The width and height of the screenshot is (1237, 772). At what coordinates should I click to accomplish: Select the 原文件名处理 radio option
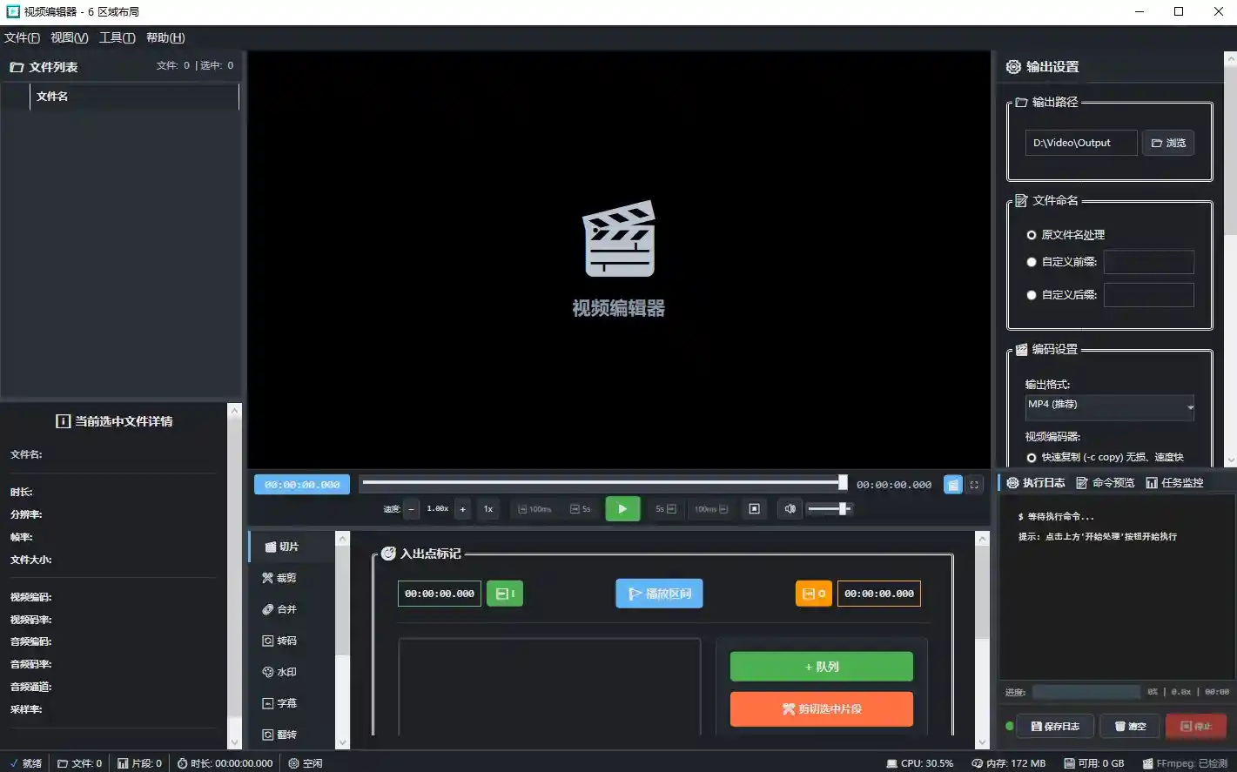tap(1031, 234)
